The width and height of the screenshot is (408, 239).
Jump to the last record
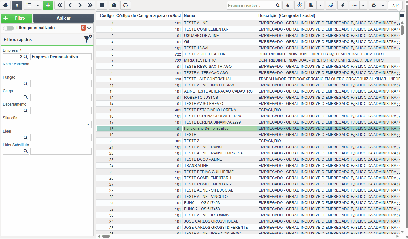[90, 5]
